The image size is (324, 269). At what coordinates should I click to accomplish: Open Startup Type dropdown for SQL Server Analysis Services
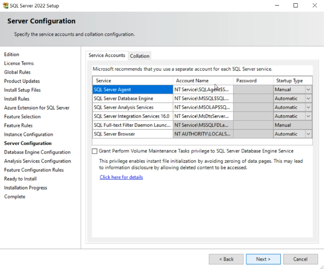pos(308,107)
